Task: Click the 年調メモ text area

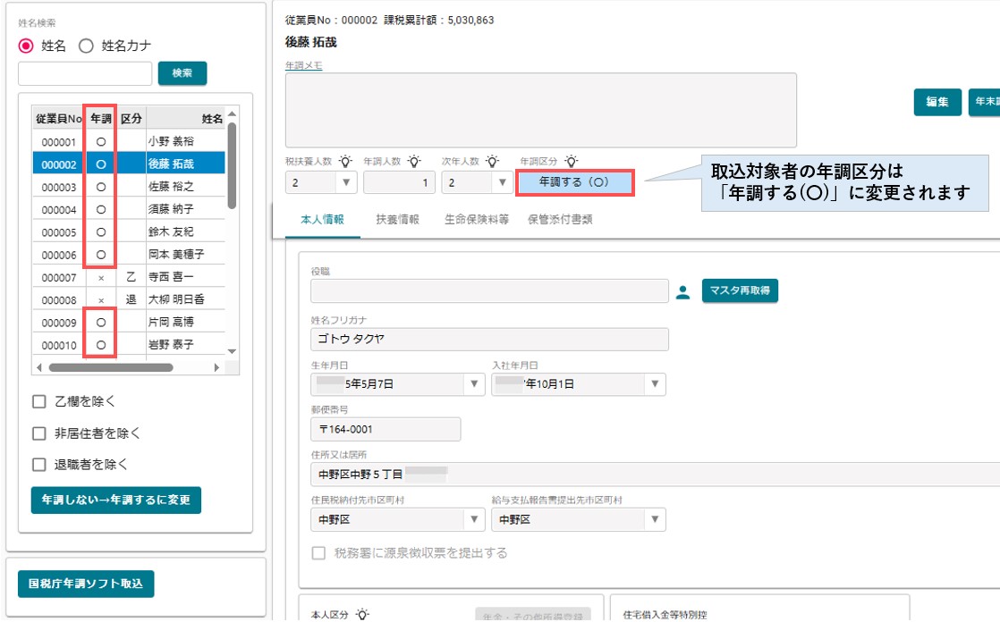Action: pos(541,110)
